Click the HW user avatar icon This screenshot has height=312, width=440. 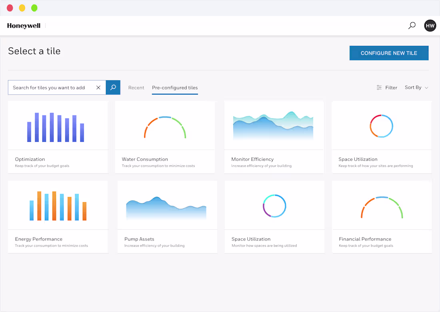[430, 25]
